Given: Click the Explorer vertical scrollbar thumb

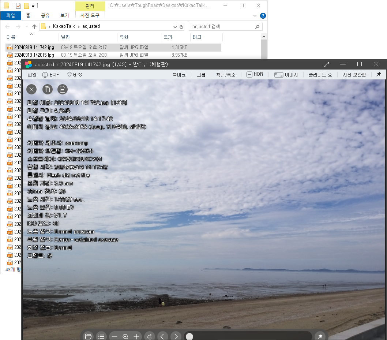Looking at the screenshot, I should point(264,49).
